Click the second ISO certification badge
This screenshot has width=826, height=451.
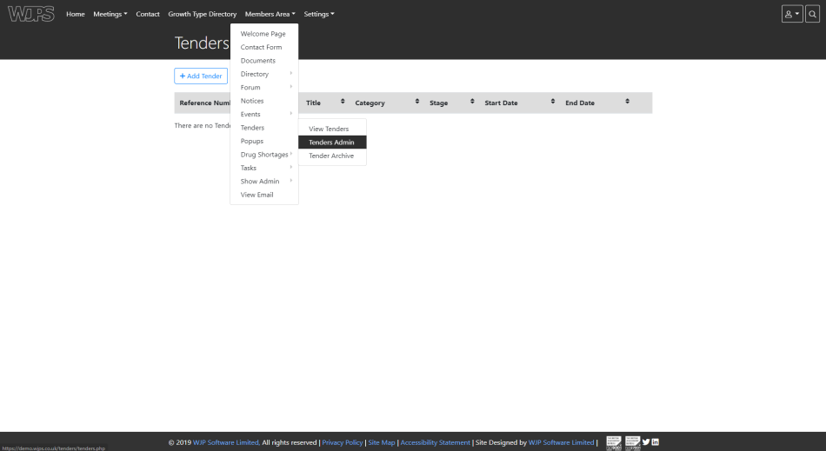(633, 442)
